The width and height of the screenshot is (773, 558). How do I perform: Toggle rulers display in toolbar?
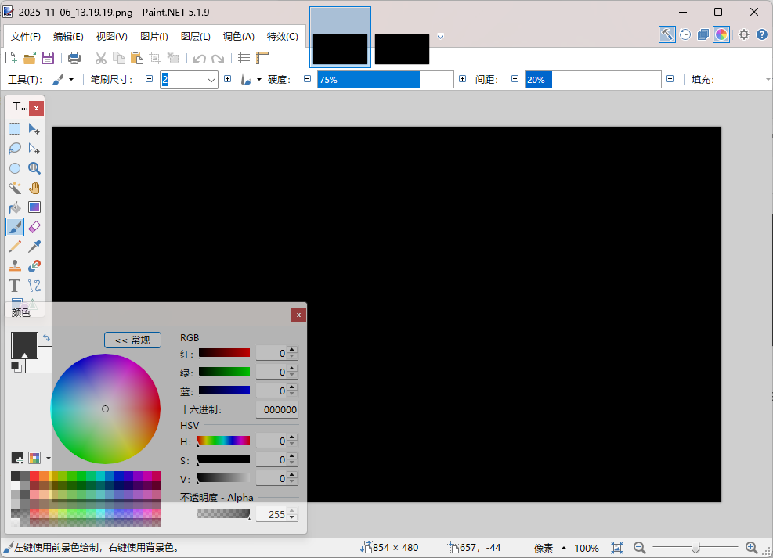(262, 58)
